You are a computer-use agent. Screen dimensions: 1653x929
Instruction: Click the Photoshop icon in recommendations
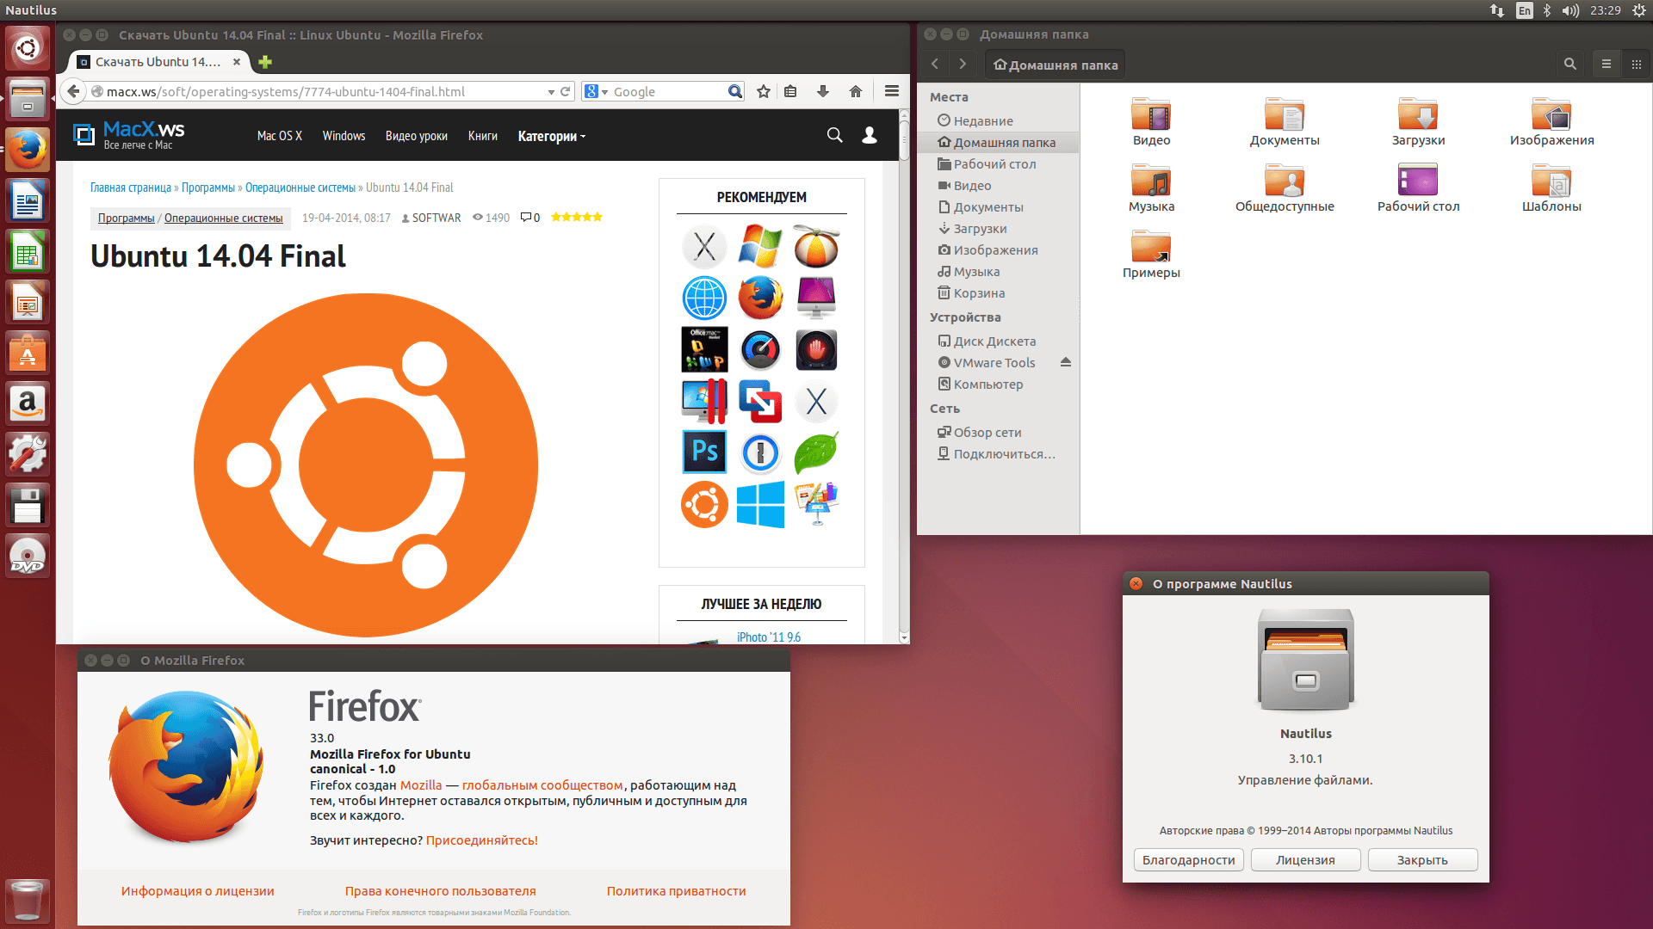pyautogui.click(x=704, y=452)
